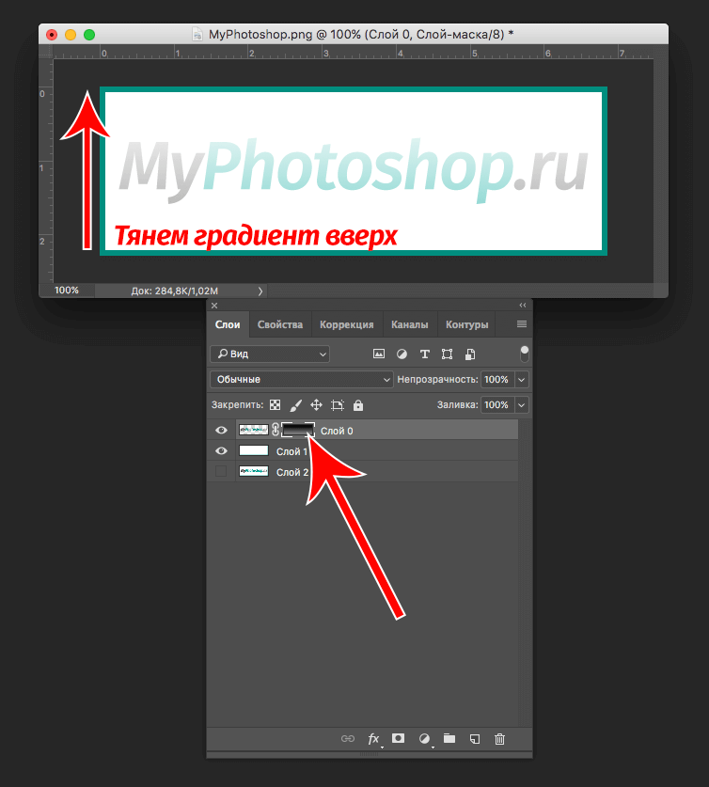Image resolution: width=709 pixels, height=787 pixels.
Task: Lock image pixels with brush icon
Action: (295, 405)
